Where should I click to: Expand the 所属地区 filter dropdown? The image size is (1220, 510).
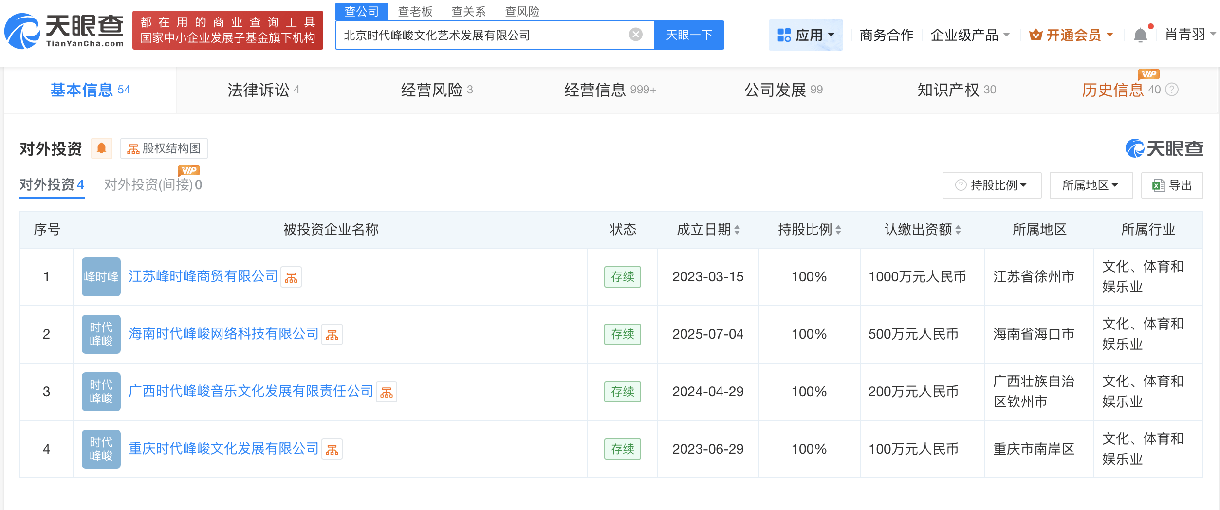click(x=1091, y=185)
